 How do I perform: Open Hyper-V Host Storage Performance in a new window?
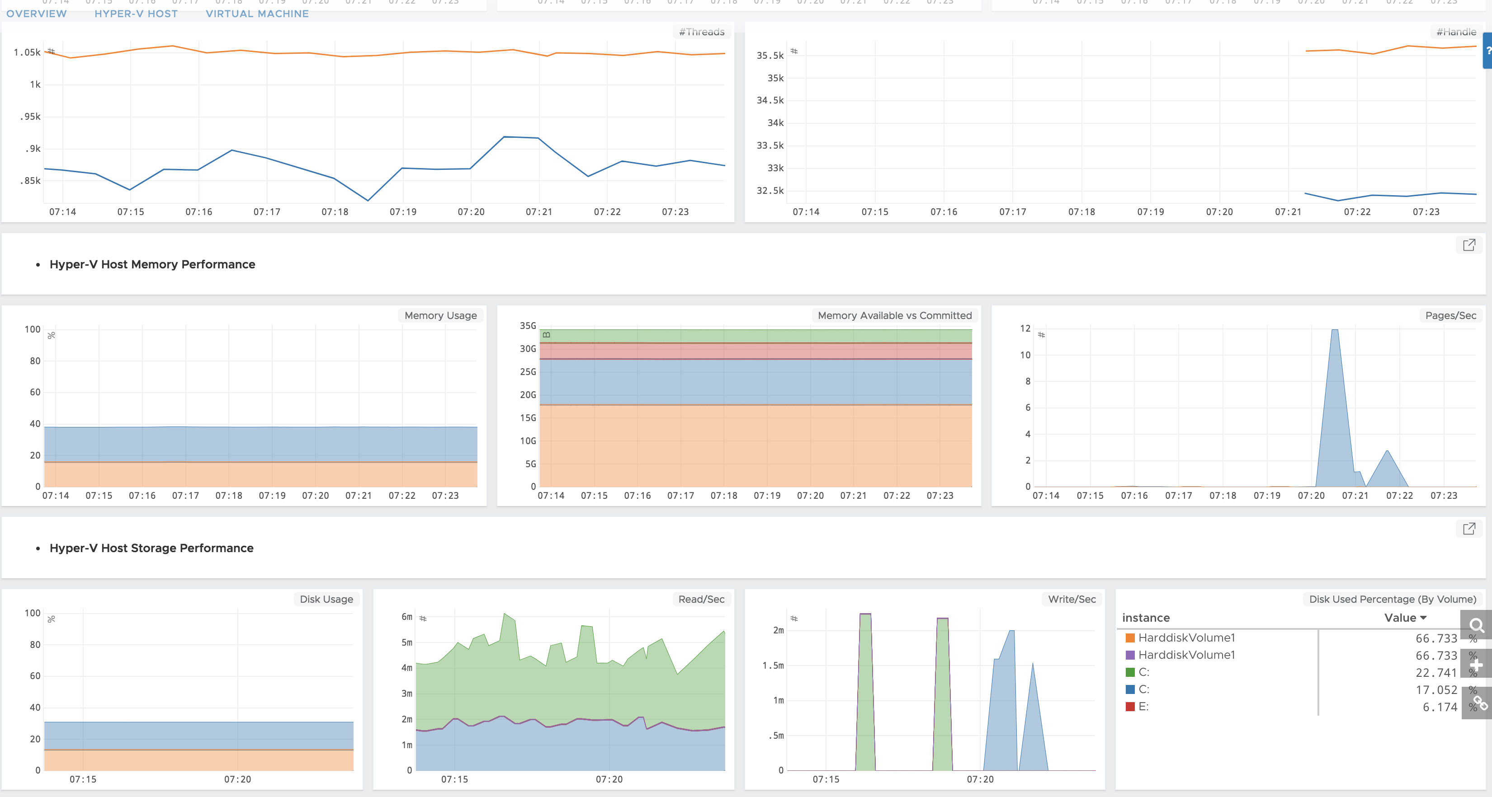[1469, 529]
